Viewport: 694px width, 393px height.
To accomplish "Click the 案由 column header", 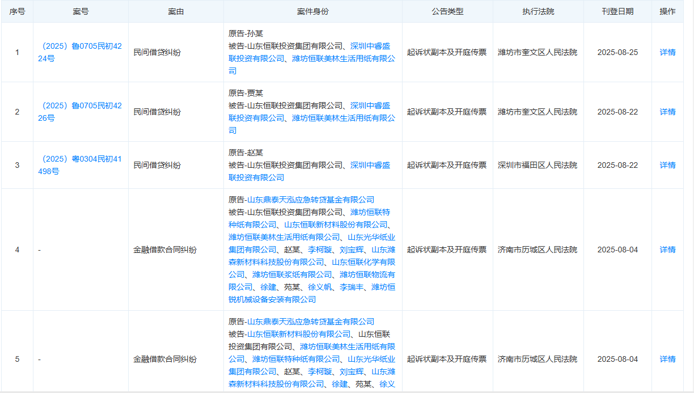I will (176, 11).
